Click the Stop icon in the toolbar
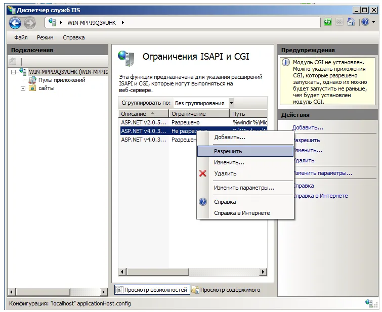 pos(339,22)
